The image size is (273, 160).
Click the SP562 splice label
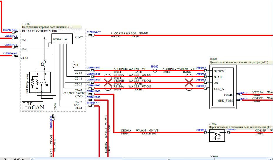[154, 67]
